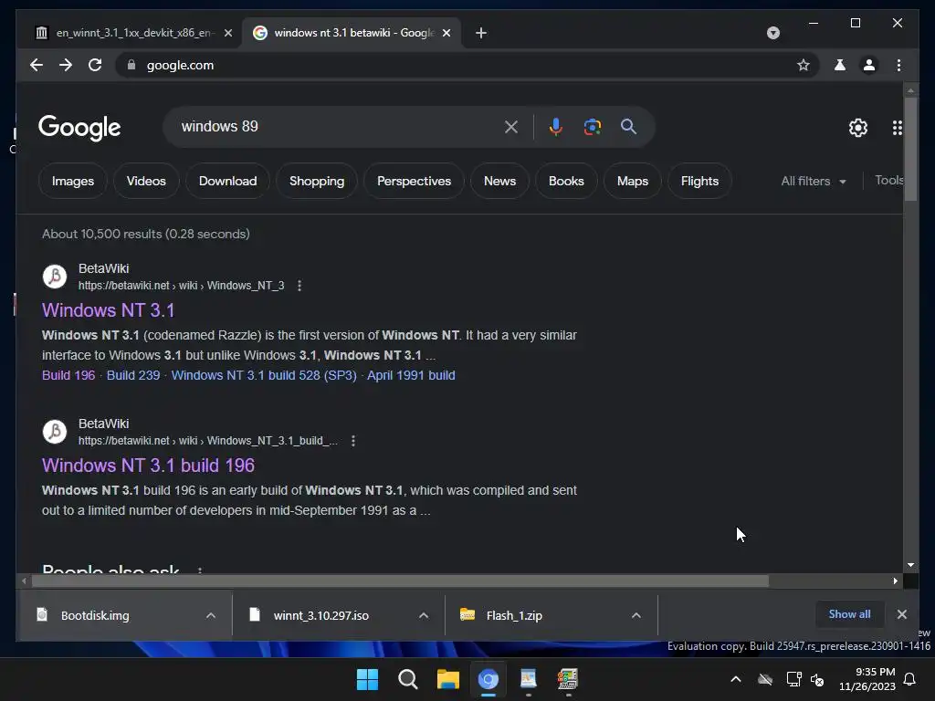Focus the google.com address bar
This screenshot has width=935, height=701.
pos(465,65)
